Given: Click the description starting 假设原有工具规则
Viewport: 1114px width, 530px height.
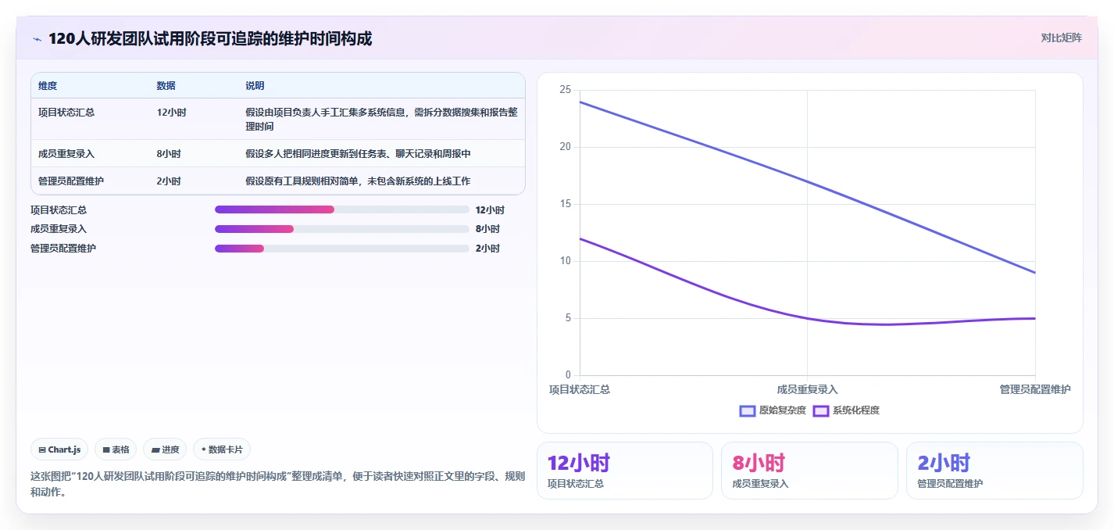Looking at the screenshot, I should 358,181.
